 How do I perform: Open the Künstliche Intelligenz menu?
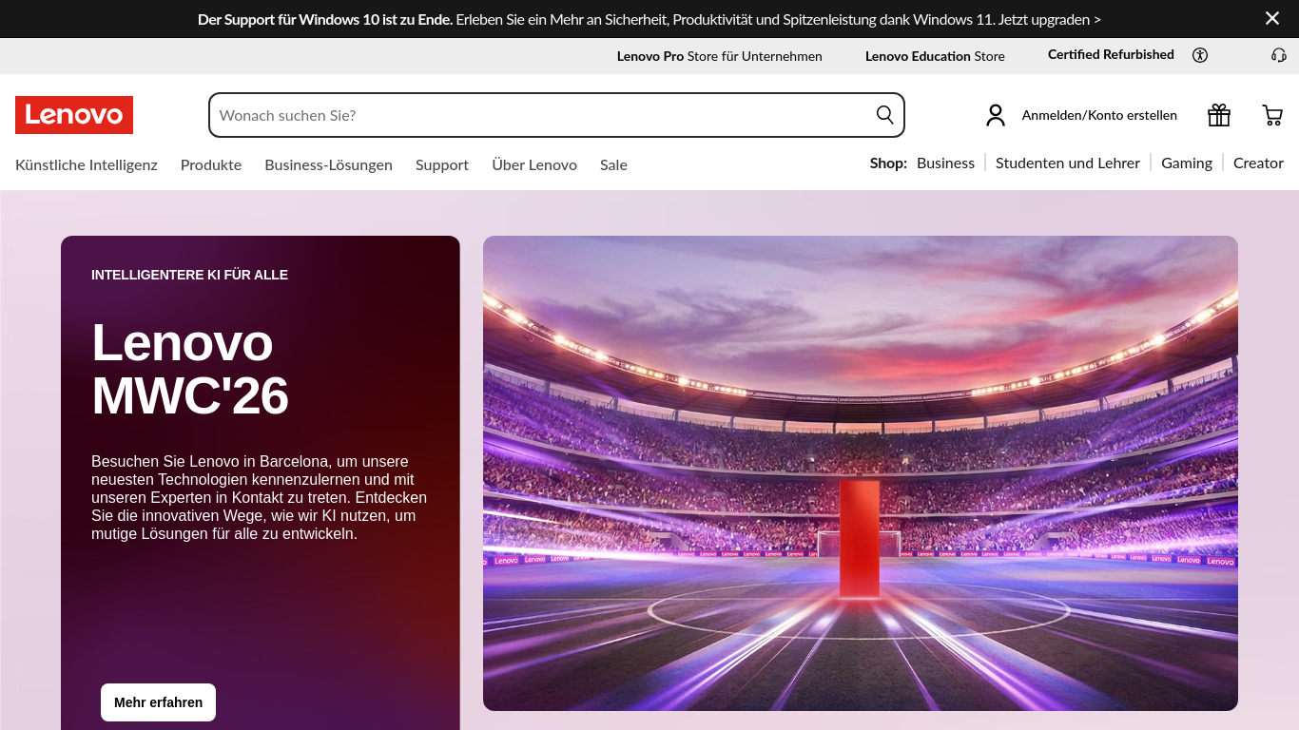[87, 164]
